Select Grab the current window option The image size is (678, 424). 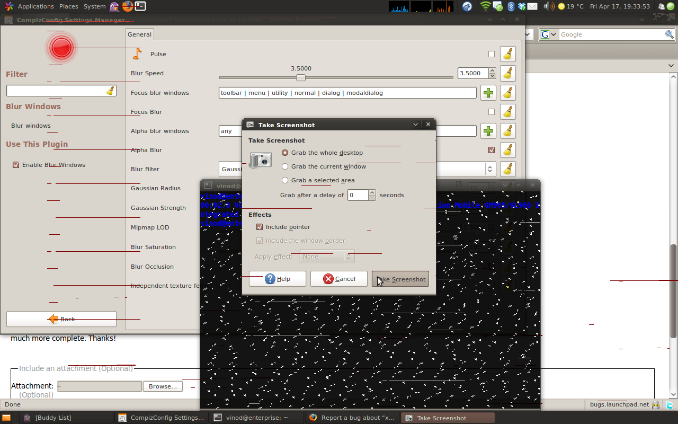[x=285, y=166]
